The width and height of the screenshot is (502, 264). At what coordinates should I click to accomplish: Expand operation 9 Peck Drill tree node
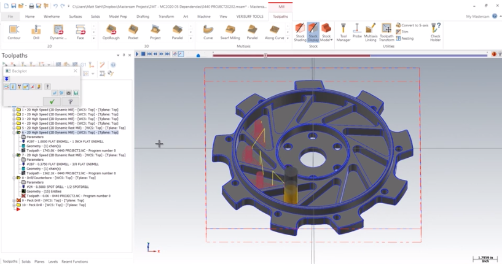(14, 200)
